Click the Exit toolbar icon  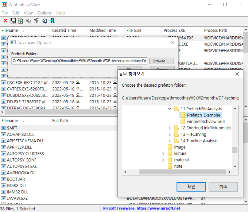coord(52,21)
